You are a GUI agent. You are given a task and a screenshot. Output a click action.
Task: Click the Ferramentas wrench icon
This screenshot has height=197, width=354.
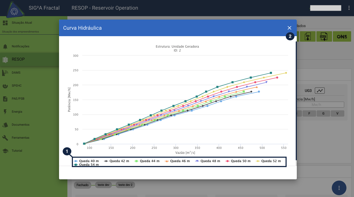(x=5, y=138)
